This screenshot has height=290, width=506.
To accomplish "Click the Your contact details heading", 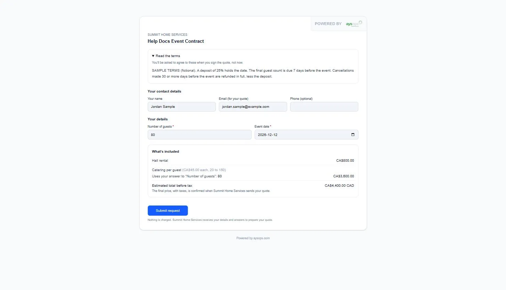I will (164, 91).
